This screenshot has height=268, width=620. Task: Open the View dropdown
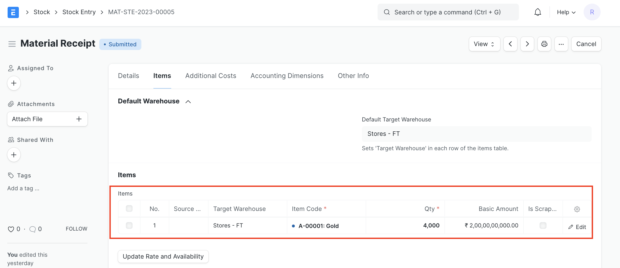pyautogui.click(x=484, y=44)
